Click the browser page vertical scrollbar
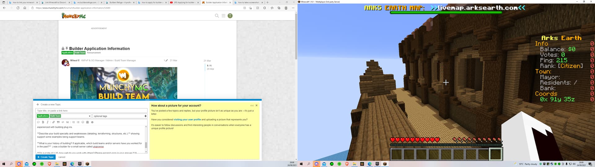Viewport: 595px width, 167px height. [296, 36]
